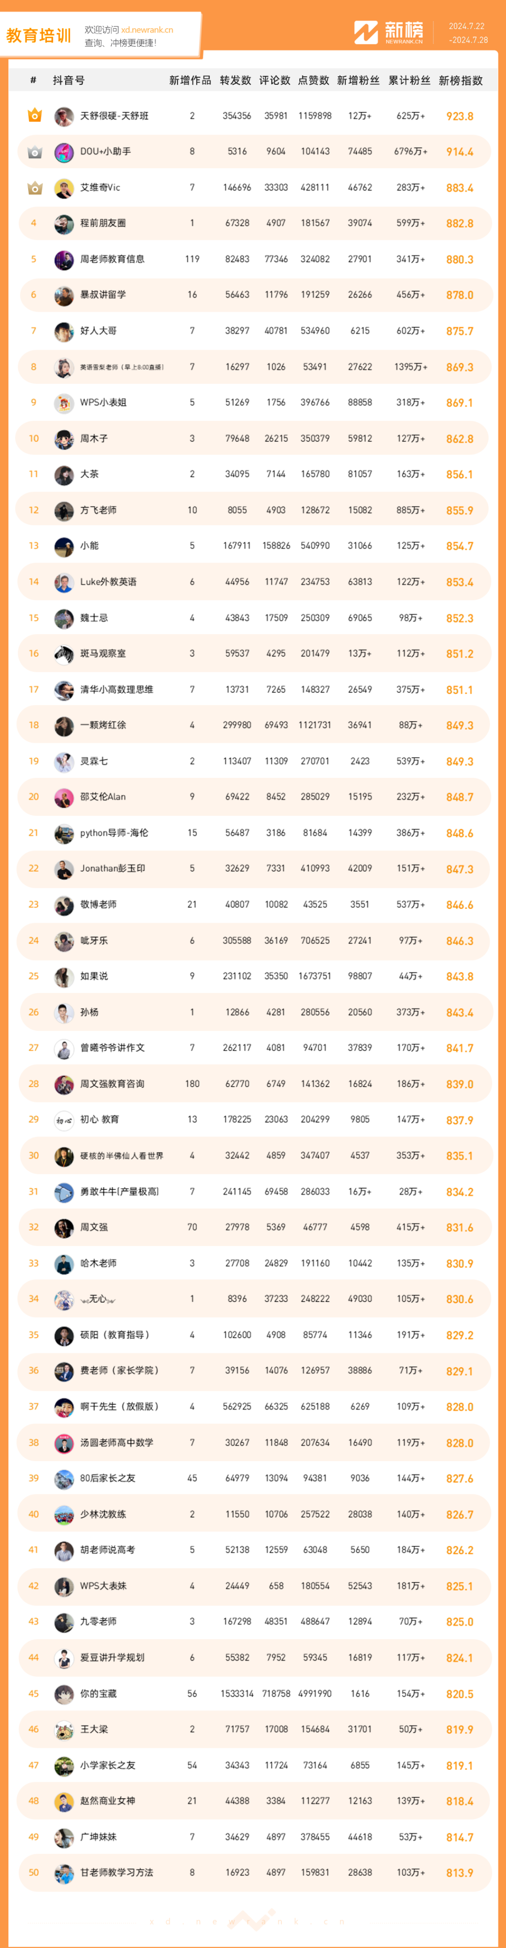Click the avatar of DOU+小助手
The width and height of the screenshot is (506, 1948).
pyautogui.click(x=64, y=152)
